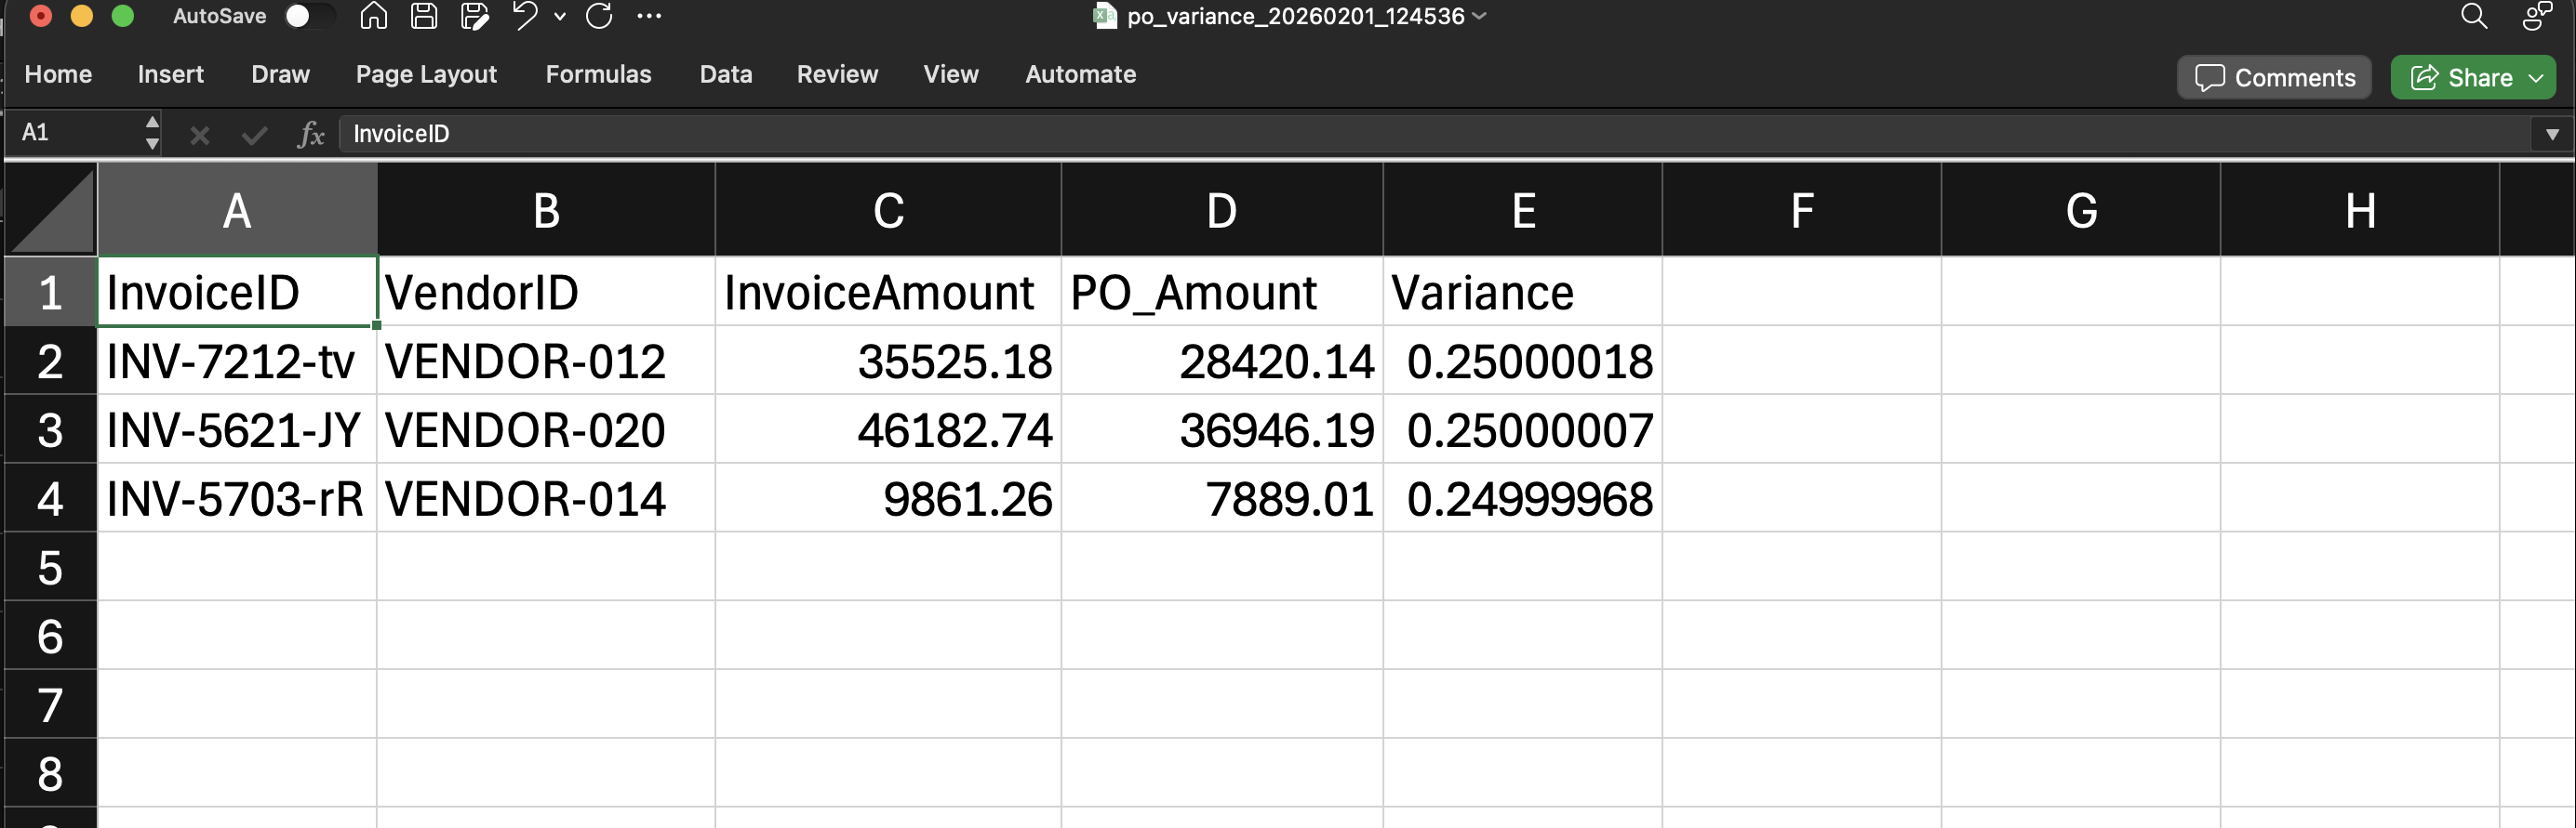Open the more options ellipsis icon

pyautogui.click(x=649, y=16)
